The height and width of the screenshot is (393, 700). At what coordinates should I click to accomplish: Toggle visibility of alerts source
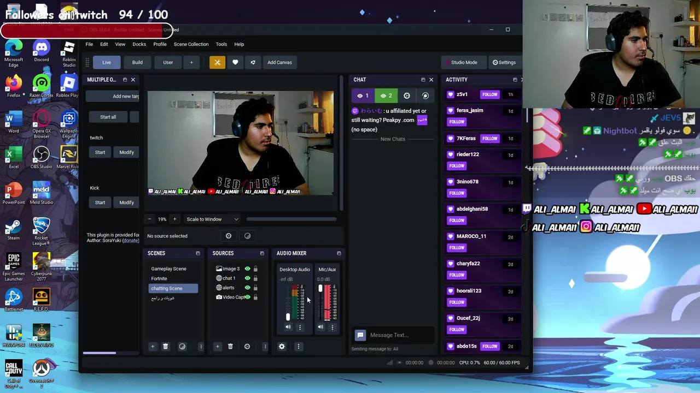click(x=247, y=288)
